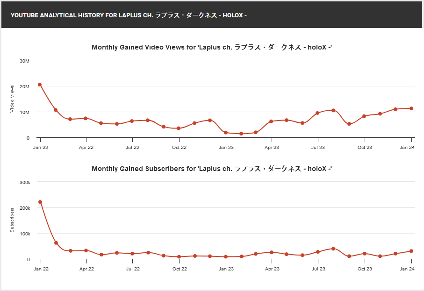Select the Dec 23 Video Views data point
Screen dimensions: 424x291
click(395, 109)
